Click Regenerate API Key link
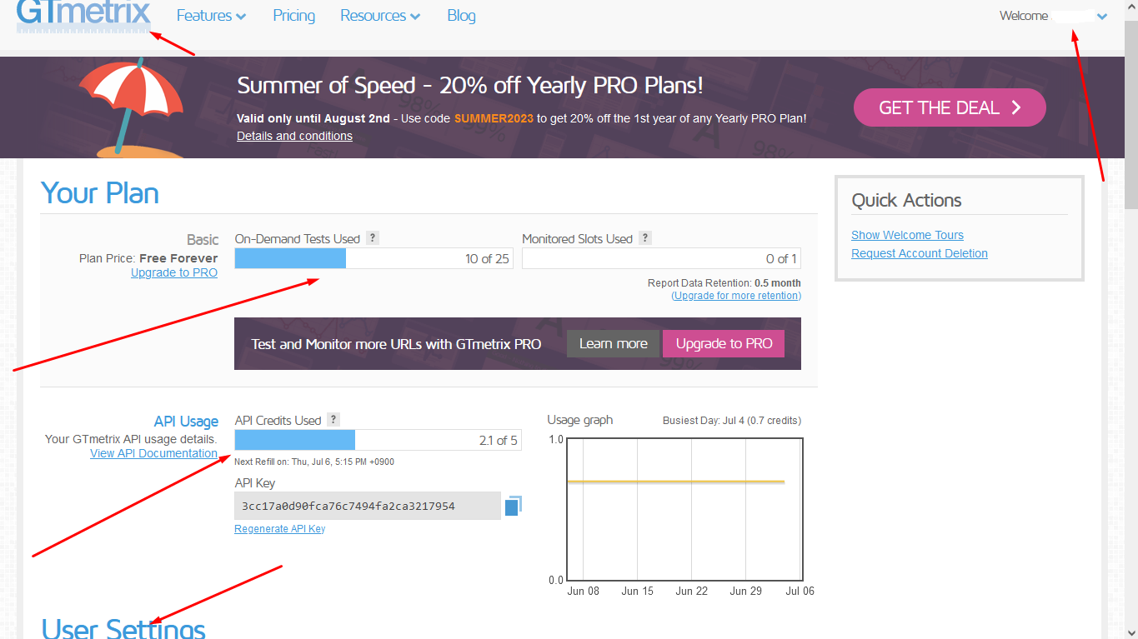This screenshot has width=1138, height=639. (x=280, y=529)
